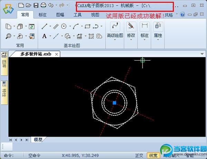Click the 空命令 status text
This screenshot has height=159, width=207.
point(34,156)
